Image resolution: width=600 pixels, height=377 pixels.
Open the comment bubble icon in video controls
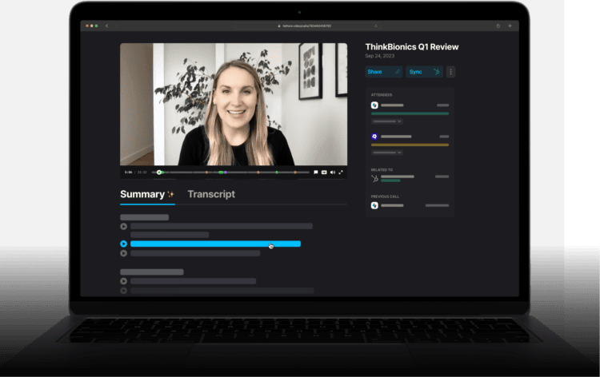coord(316,173)
